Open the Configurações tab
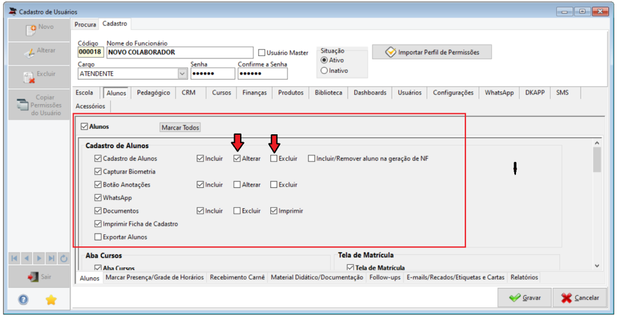This screenshot has width=618, height=318. 453,93
